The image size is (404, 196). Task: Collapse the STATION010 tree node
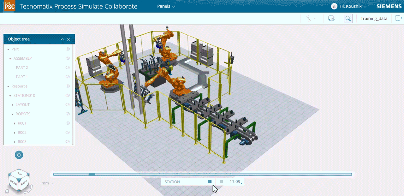pos(10,96)
